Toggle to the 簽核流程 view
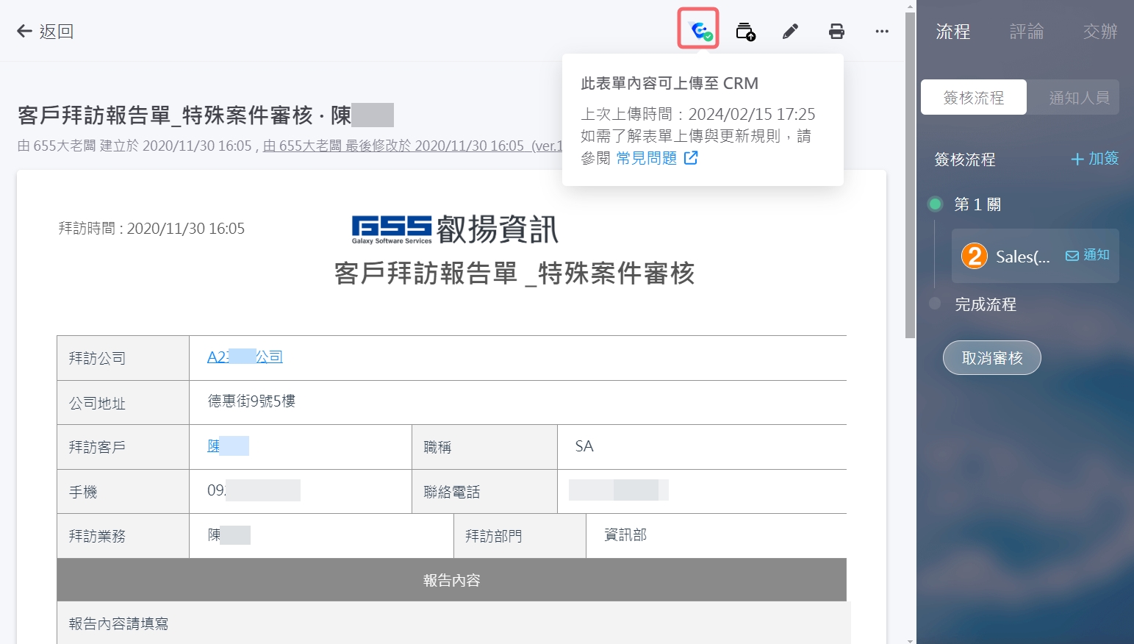 pyautogui.click(x=974, y=98)
